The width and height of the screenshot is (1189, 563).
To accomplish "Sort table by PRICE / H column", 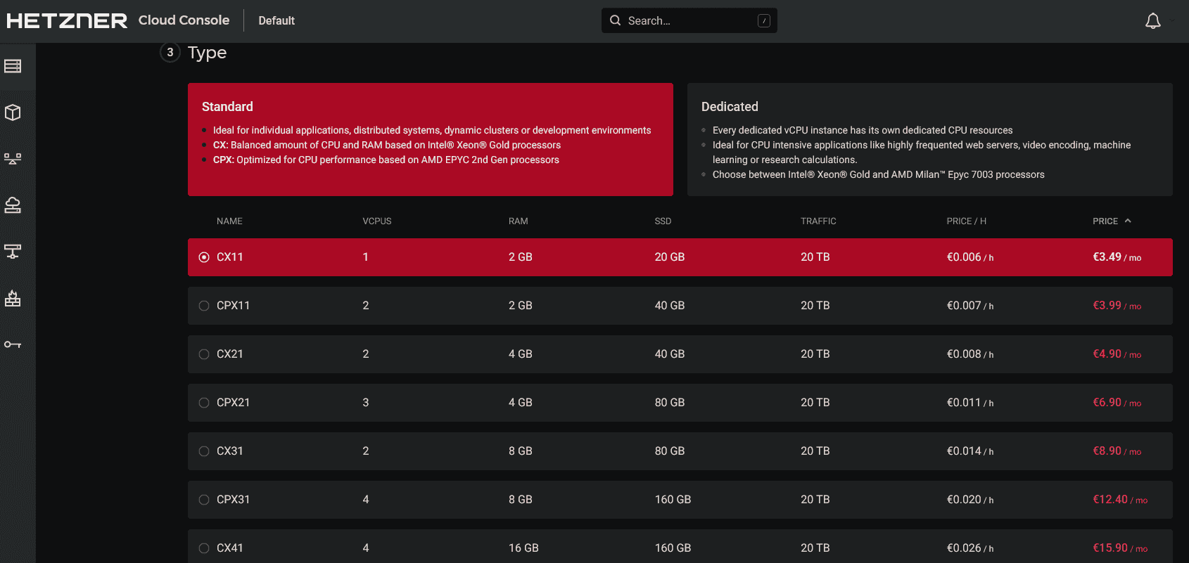I will point(967,221).
